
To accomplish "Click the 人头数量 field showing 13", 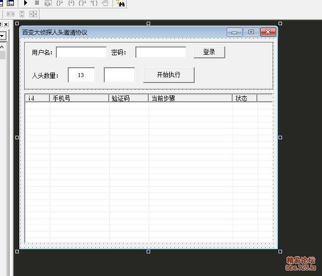I will (x=81, y=75).
